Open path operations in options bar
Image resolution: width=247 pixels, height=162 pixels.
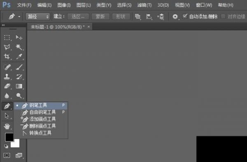(x=137, y=16)
